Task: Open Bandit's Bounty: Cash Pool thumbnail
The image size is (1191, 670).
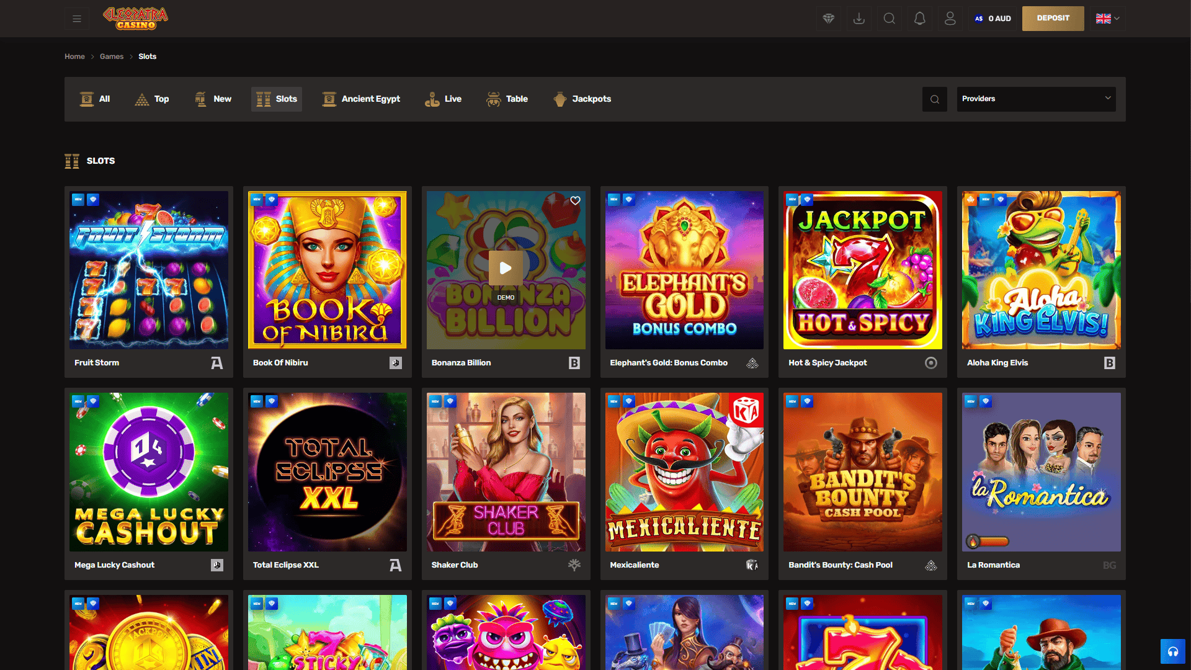Action: point(863,472)
